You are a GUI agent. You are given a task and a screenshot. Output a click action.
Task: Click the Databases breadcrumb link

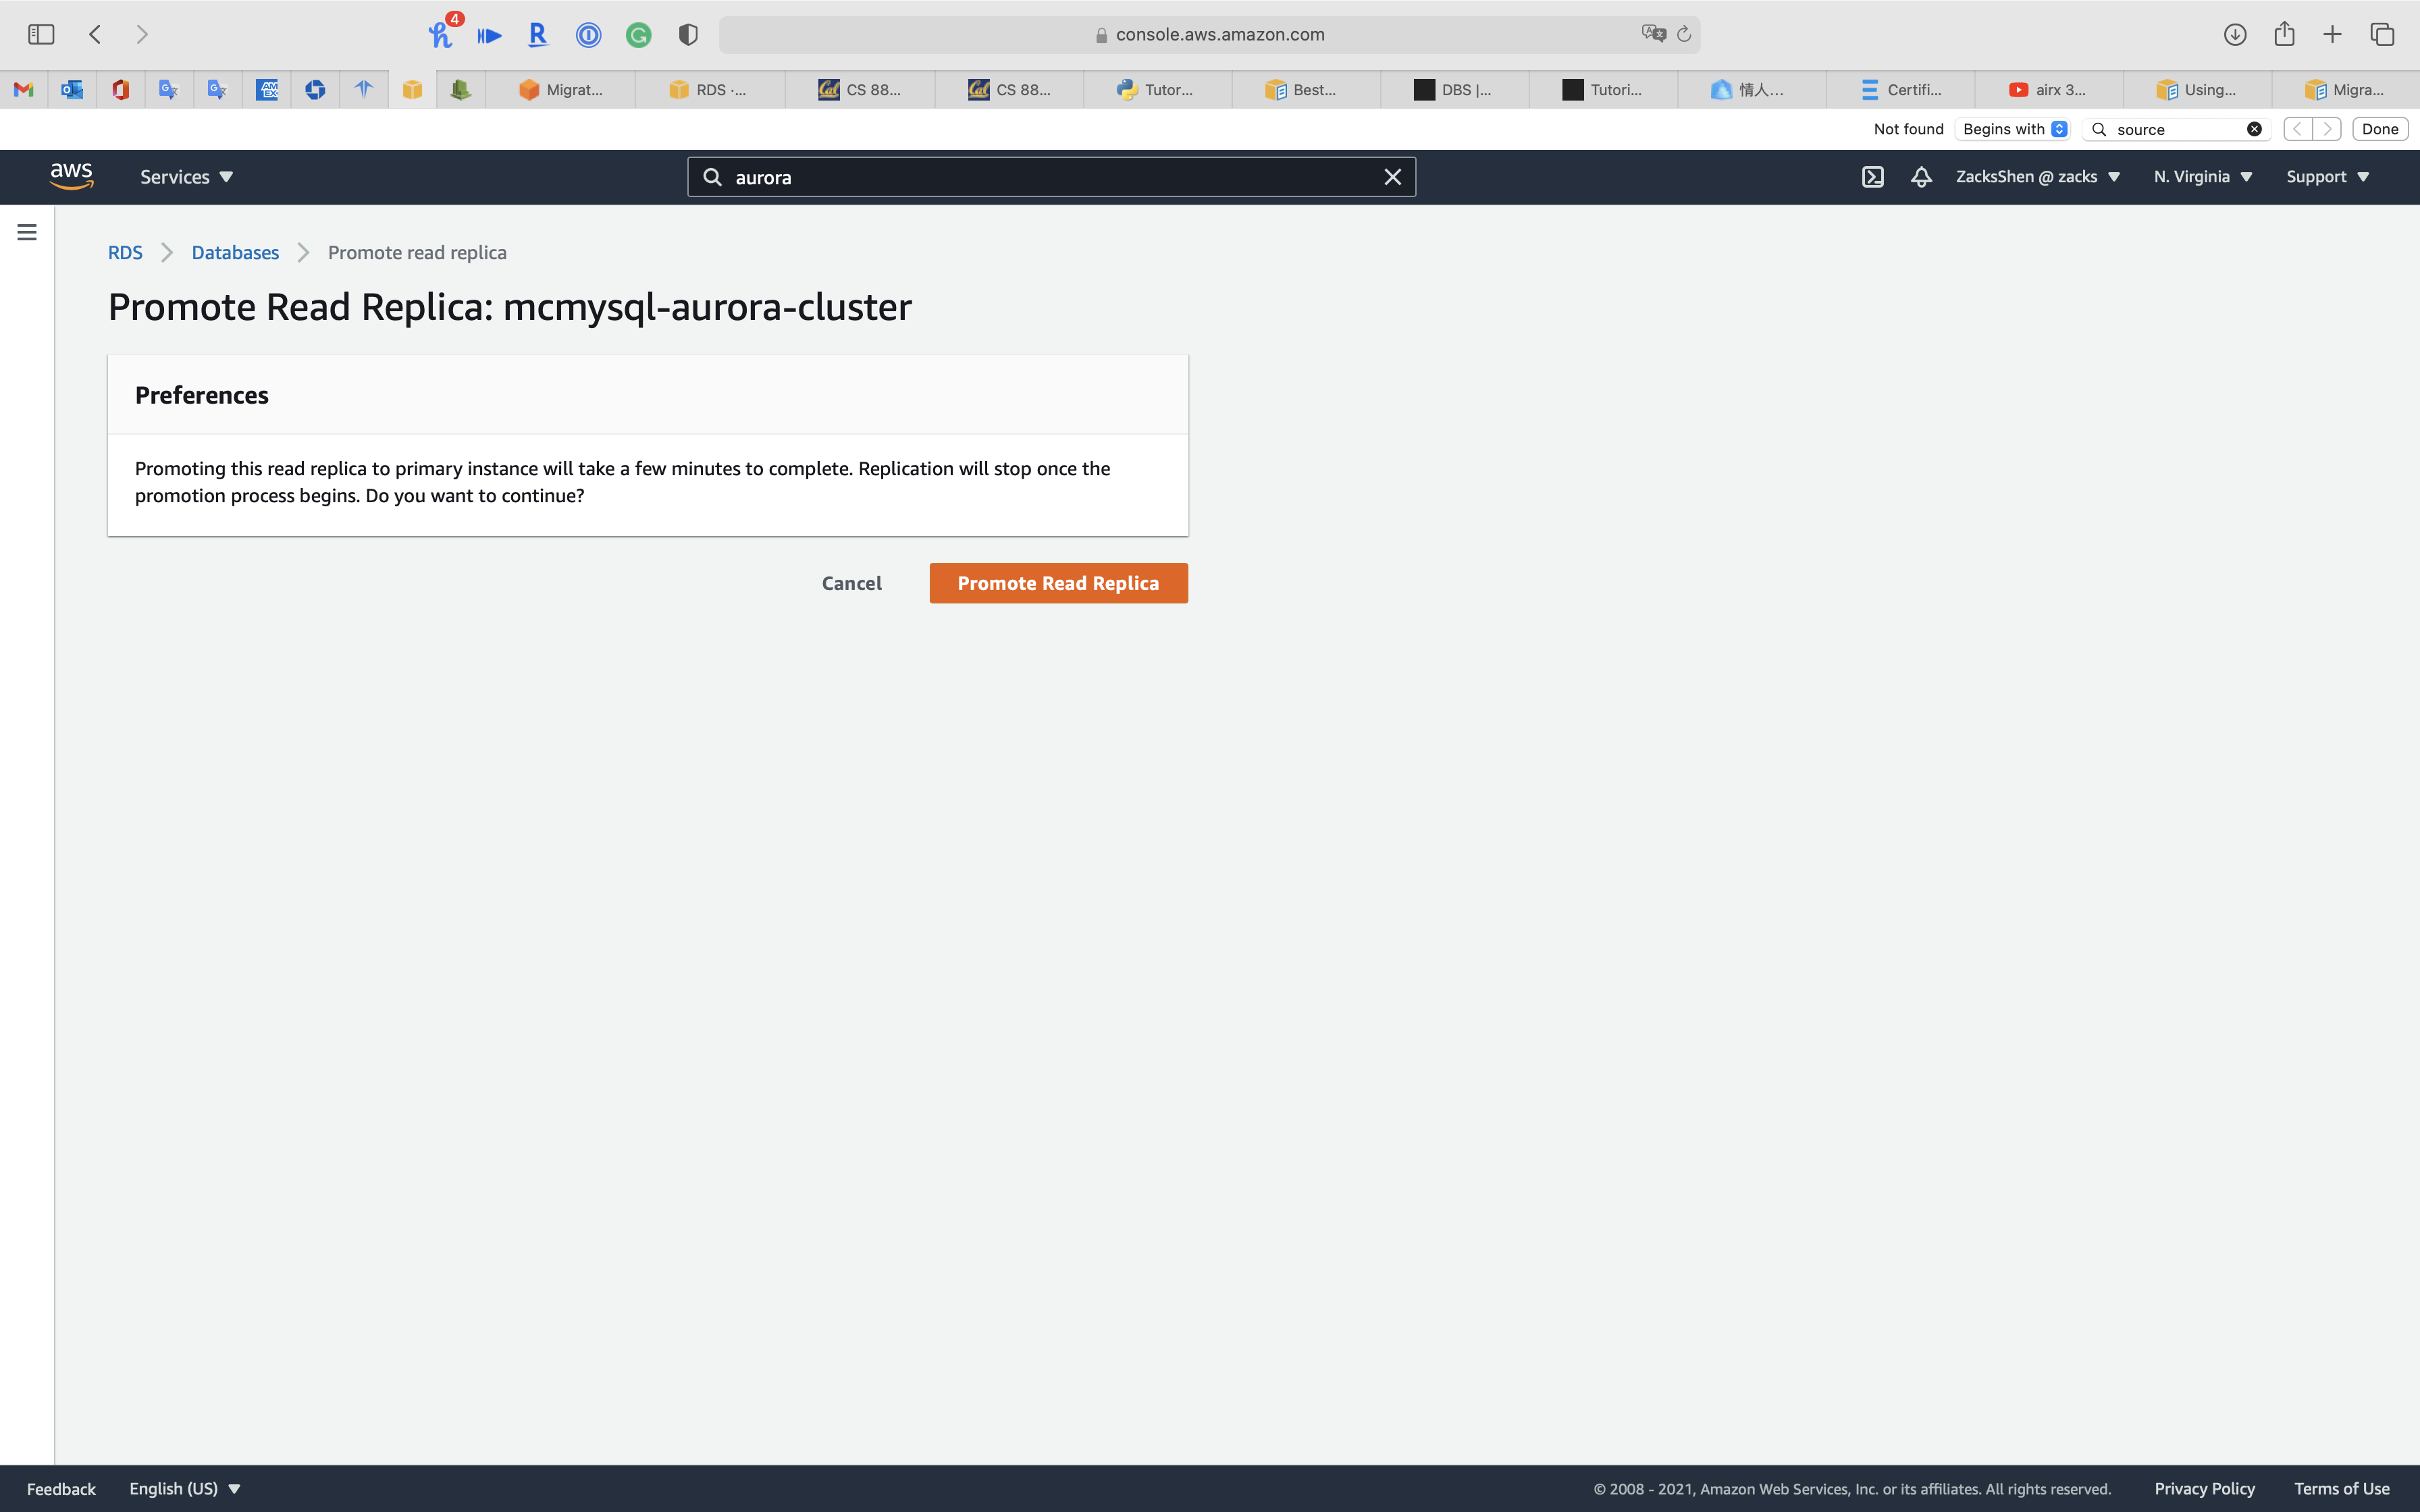coord(235,253)
